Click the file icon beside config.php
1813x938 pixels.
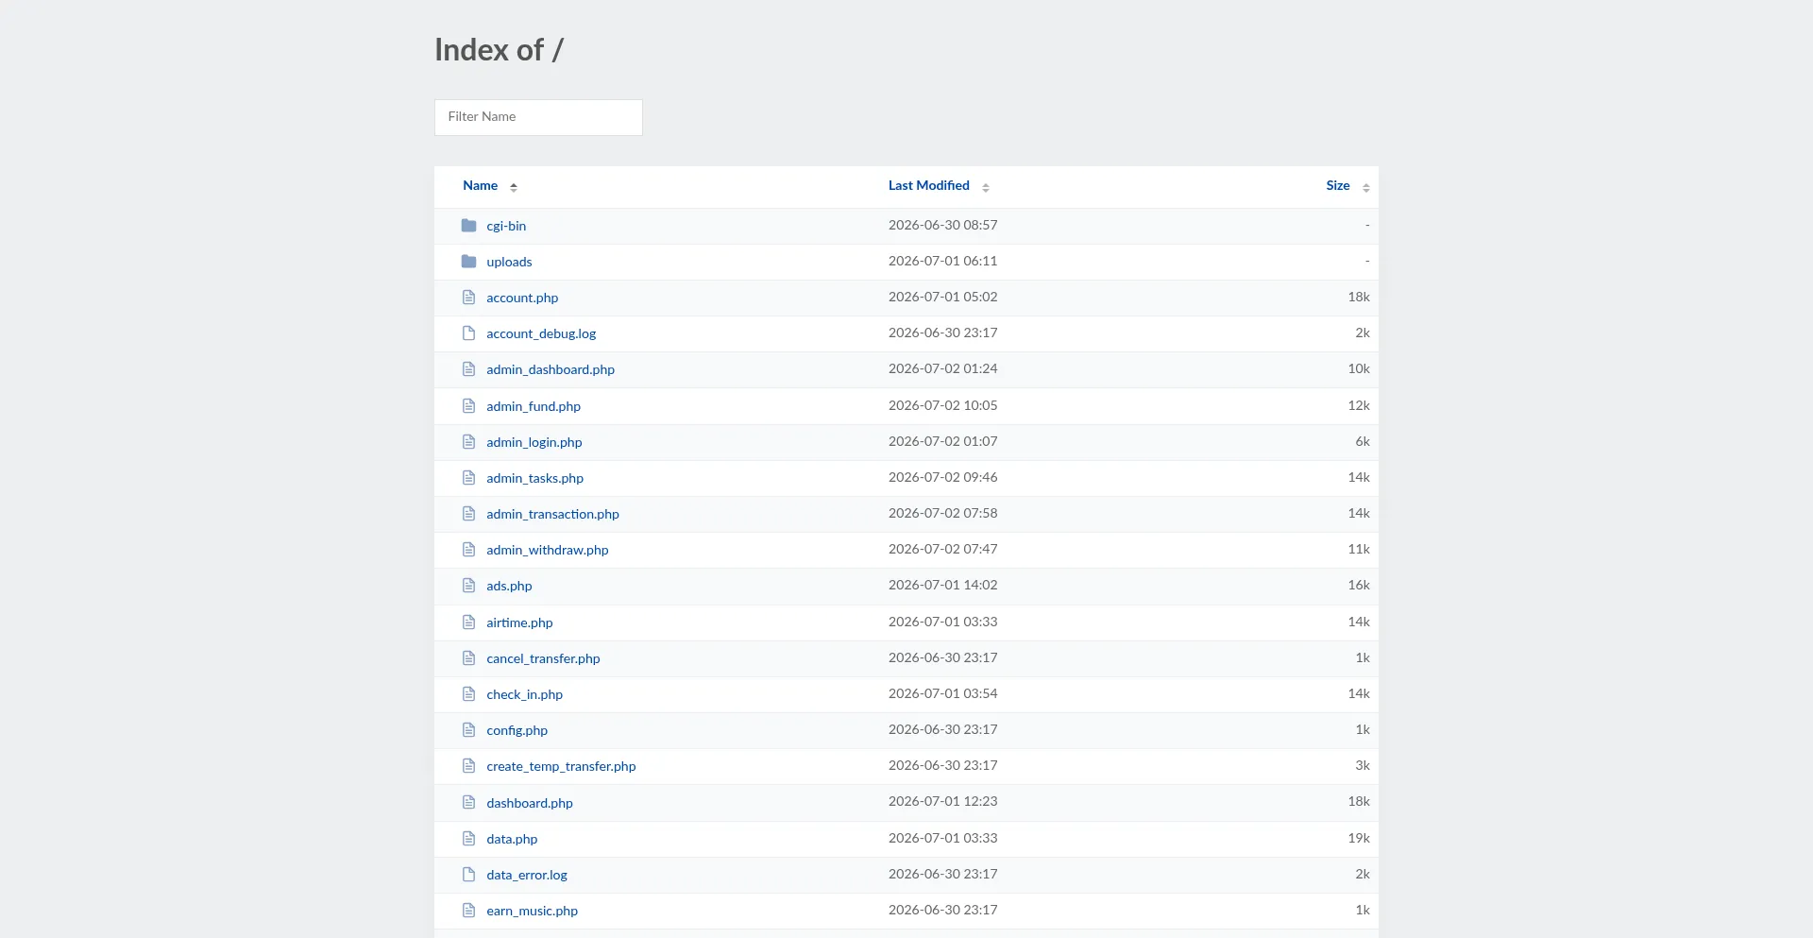(468, 730)
